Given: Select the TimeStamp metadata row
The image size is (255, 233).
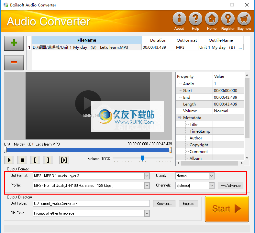Looking at the screenshot, I should pos(210,131).
